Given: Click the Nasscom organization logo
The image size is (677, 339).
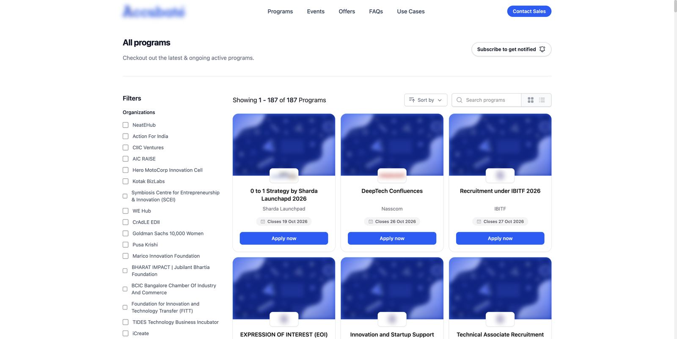Looking at the screenshot, I should [x=392, y=175].
